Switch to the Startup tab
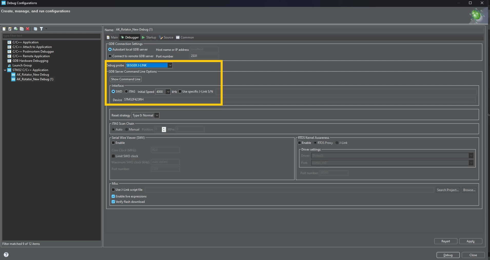This screenshot has height=260, width=490. point(149,37)
